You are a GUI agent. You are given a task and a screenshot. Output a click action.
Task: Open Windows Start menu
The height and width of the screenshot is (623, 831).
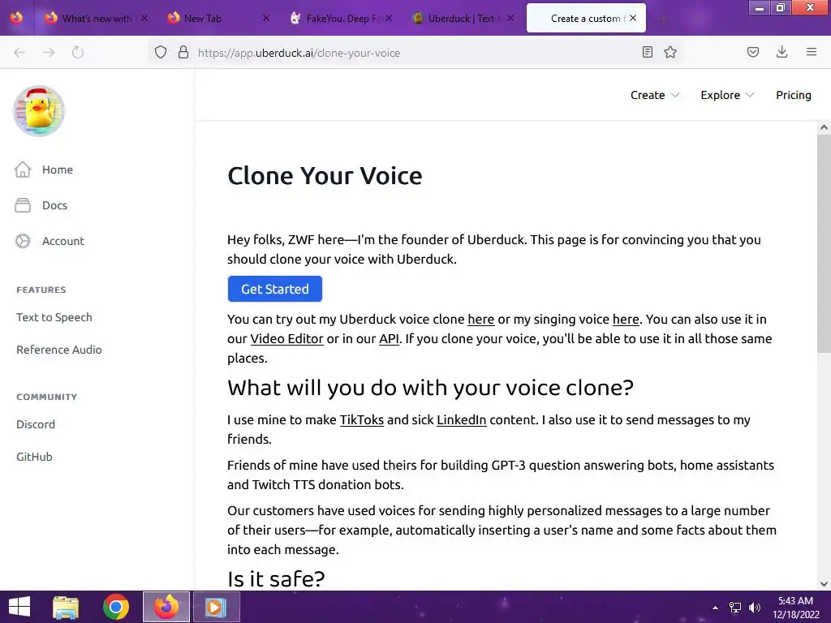[19, 607]
